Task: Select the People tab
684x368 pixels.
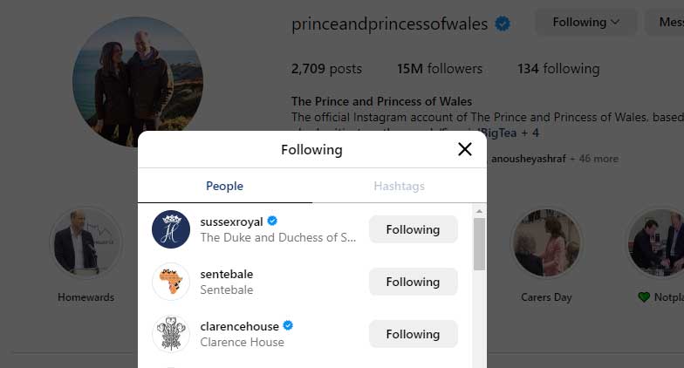Action: (224, 186)
